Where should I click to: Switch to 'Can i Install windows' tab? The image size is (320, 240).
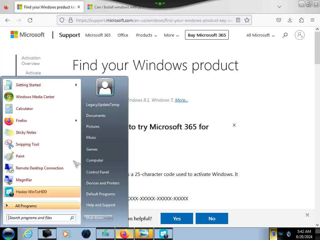[118, 7]
